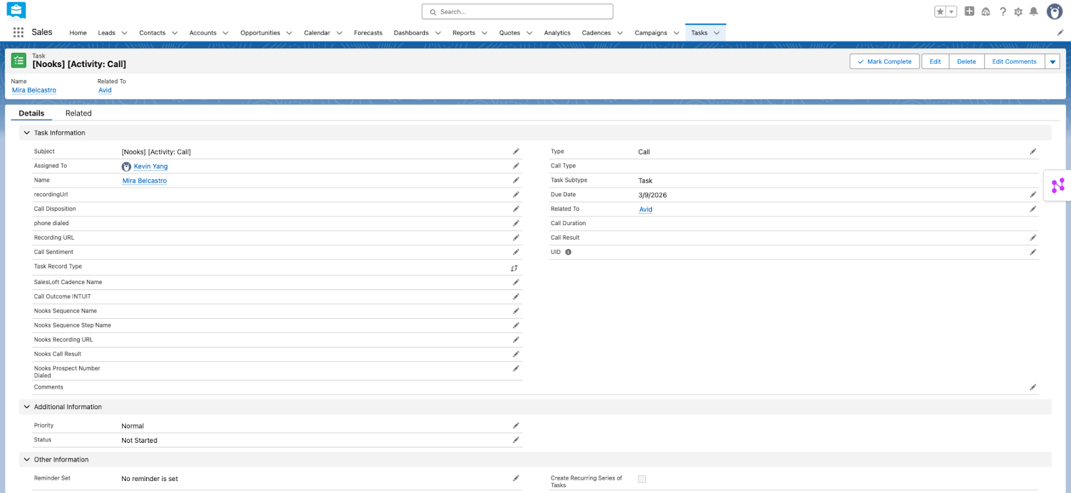Edit the SalesLoft Cadence Name pencil icon
Image resolution: width=1071 pixels, height=493 pixels.
516,282
